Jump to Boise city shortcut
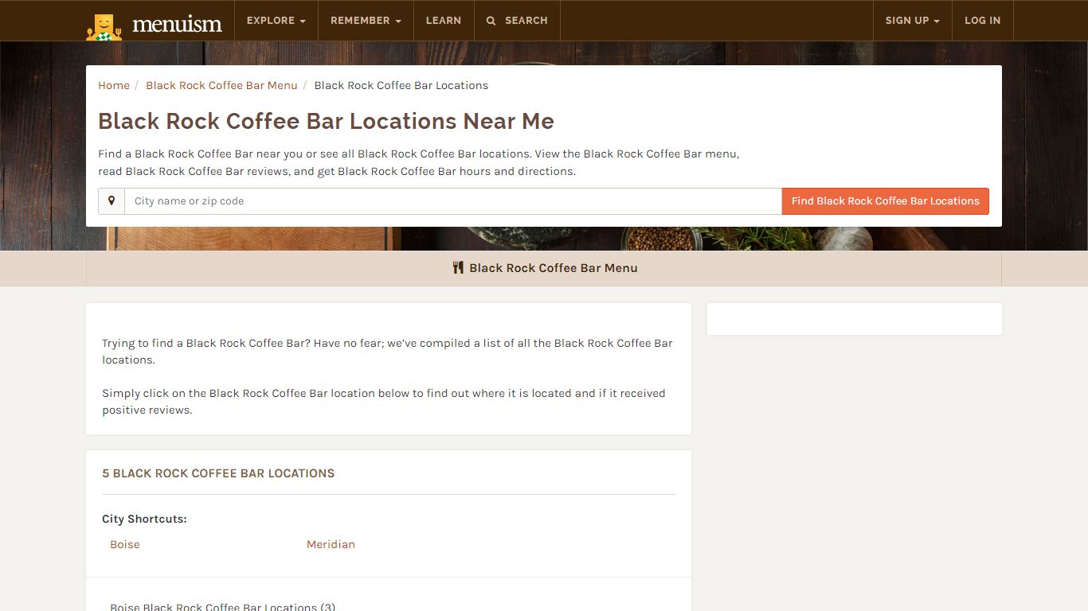Viewport: 1088px width, 611px height. pos(125,544)
